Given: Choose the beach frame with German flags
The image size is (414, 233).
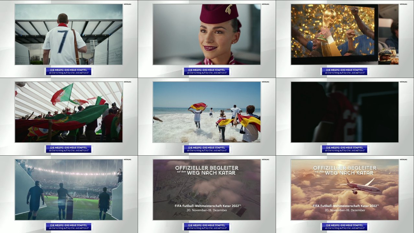Looking at the screenshot, I should [207, 112].
